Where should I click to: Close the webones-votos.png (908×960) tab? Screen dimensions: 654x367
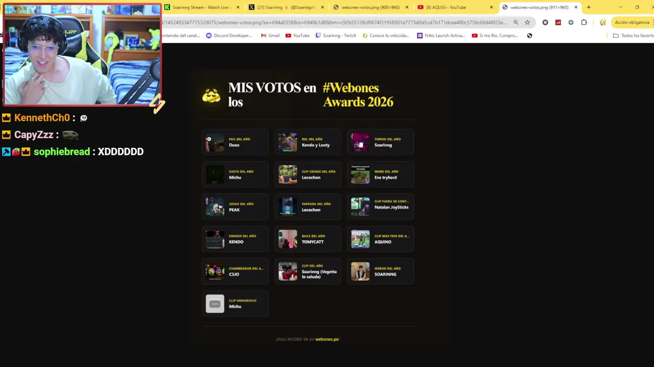[407, 7]
